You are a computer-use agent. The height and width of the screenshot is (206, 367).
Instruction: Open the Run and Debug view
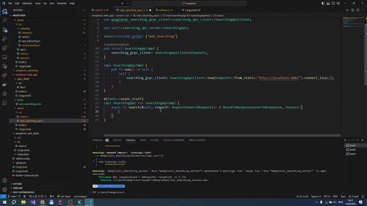click(5, 39)
